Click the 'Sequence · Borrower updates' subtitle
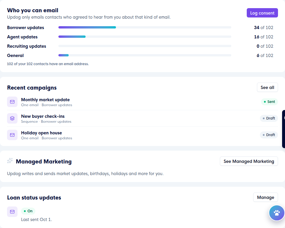Viewport: 285px width, 228px height. click(x=46, y=122)
